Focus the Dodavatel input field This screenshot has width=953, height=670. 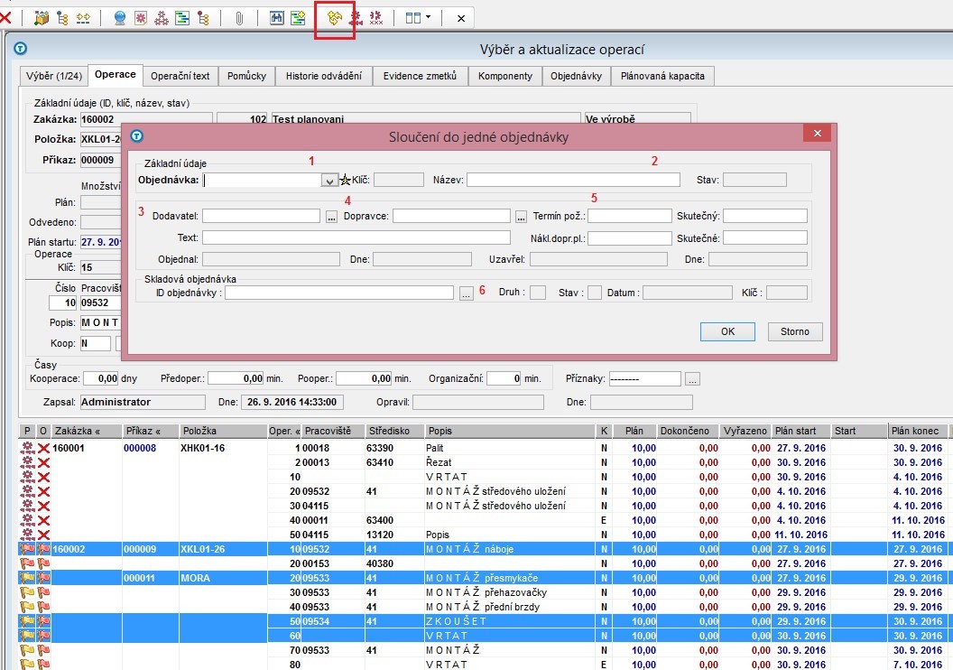262,216
